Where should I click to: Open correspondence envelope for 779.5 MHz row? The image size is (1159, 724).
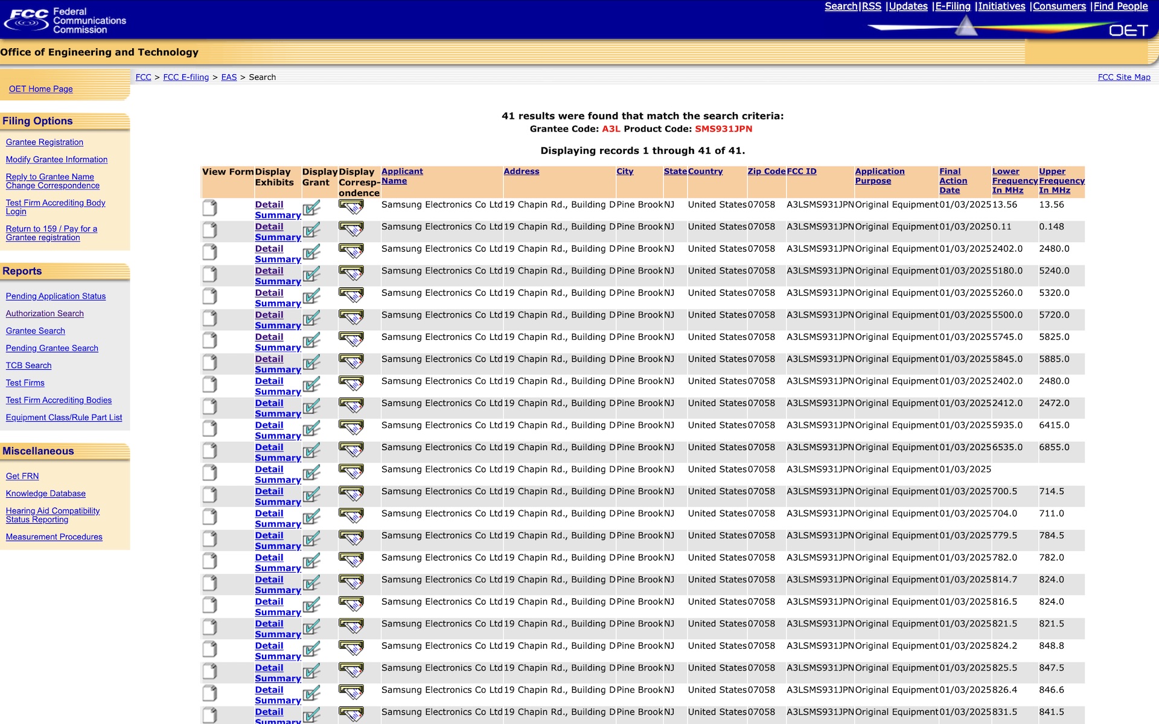tap(351, 539)
